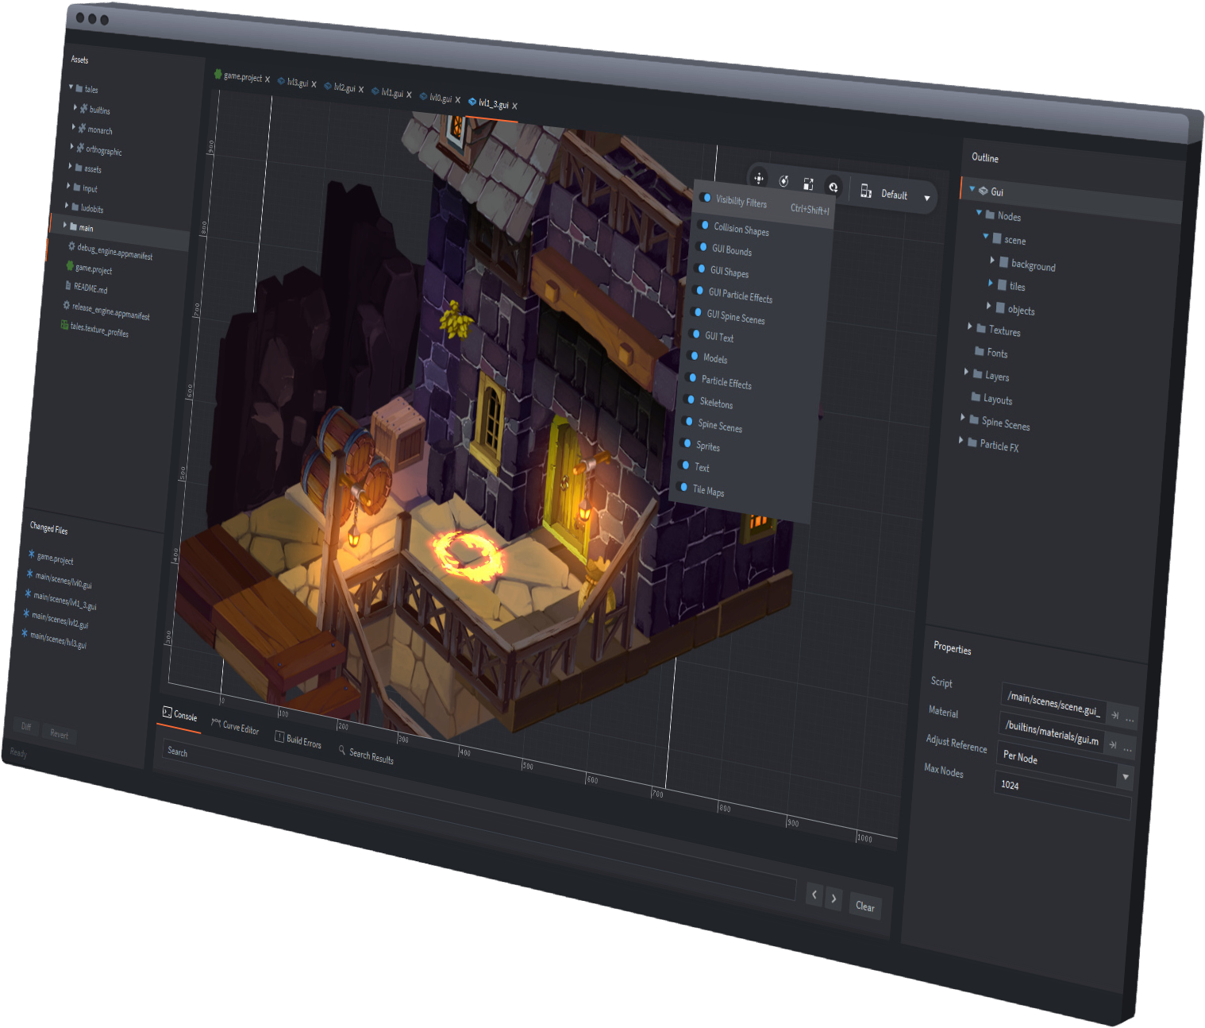This screenshot has height=1028, width=1205.
Task: Toggle the Sprites visibility filter
Action: 687,443
